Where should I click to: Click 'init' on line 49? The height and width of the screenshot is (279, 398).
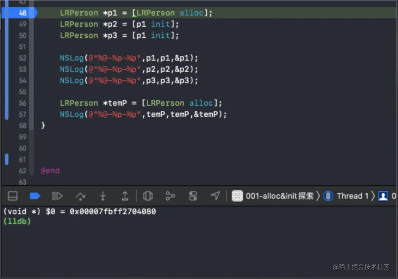point(160,24)
